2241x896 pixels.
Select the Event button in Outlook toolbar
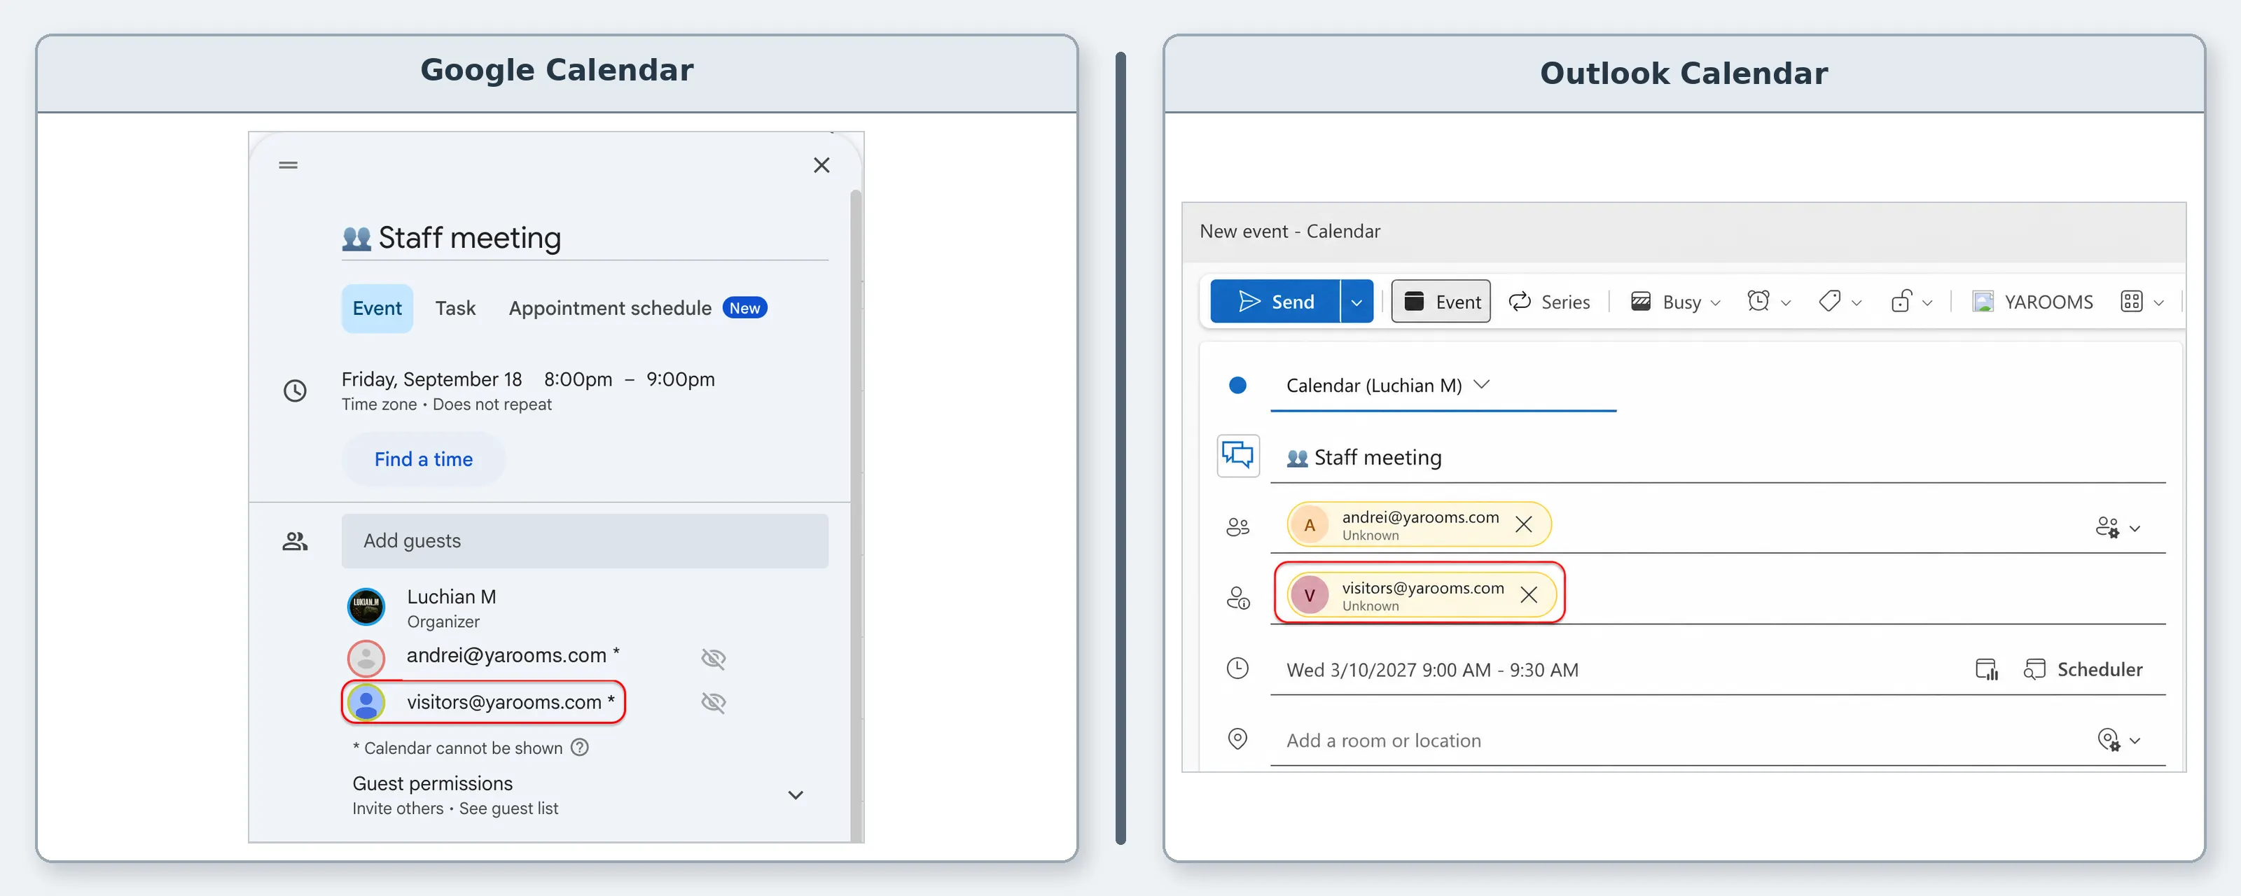(1441, 302)
